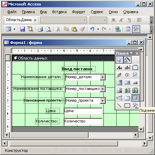The width and height of the screenshot is (155, 155).
Task: Select the List Box tool in the toolbox
Action: point(127,83)
